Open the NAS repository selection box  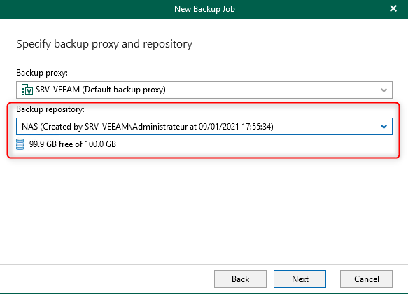coord(204,127)
